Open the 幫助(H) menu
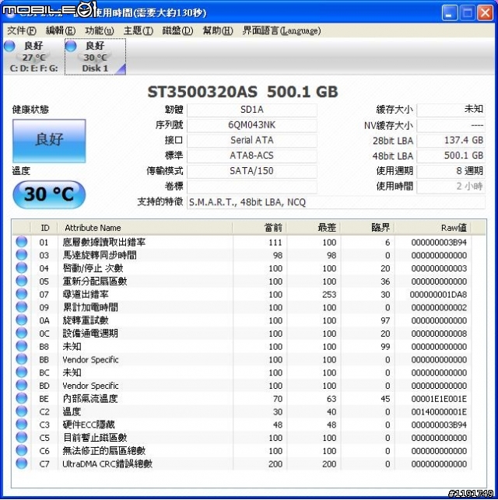Image resolution: width=498 pixels, height=500 pixels. coord(218,30)
